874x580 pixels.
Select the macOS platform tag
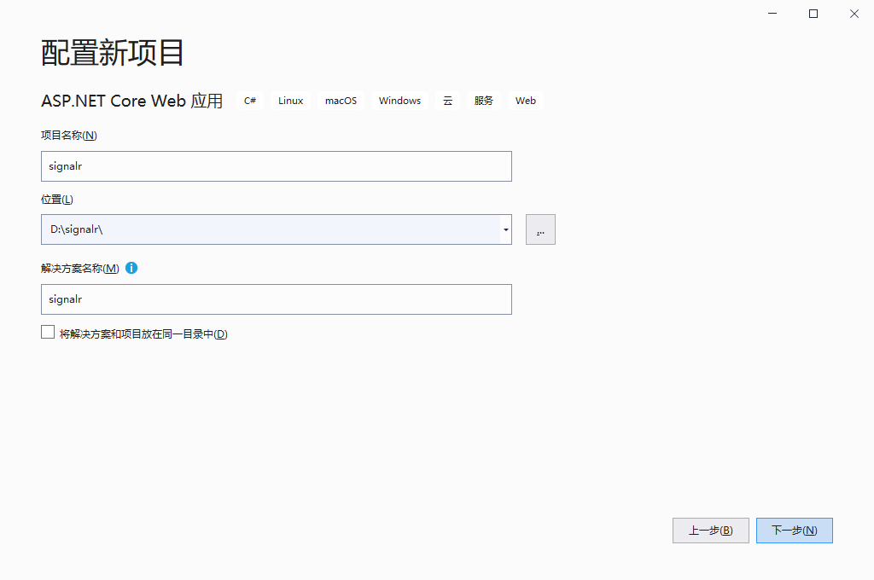click(341, 100)
